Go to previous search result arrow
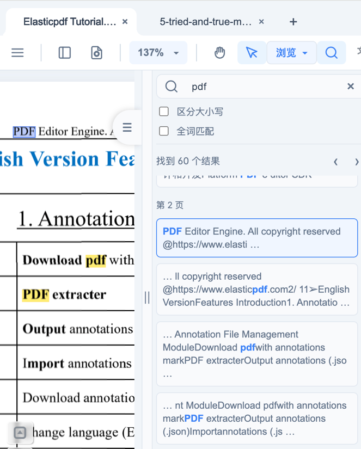This screenshot has width=361, height=449. tap(335, 162)
